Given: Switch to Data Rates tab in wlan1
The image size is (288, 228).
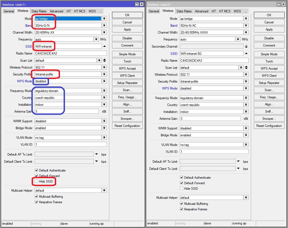Looking at the screenshot, I should click(x=39, y=11).
